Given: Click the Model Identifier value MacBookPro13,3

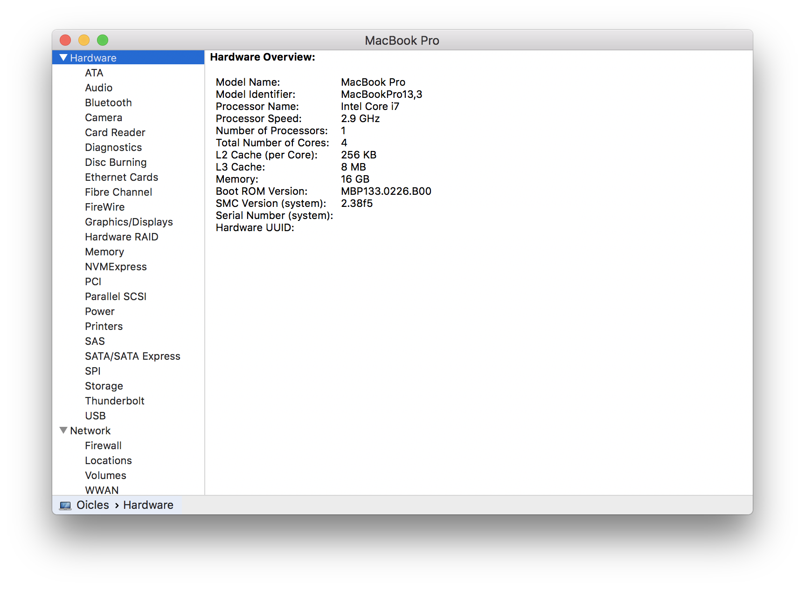Looking at the screenshot, I should click(382, 94).
